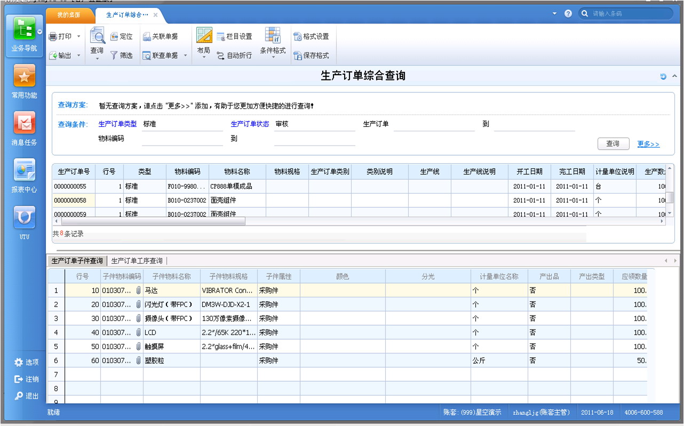Click the 公斤 unit cell
The width and height of the screenshot is (684, 426).
[499, 360]
